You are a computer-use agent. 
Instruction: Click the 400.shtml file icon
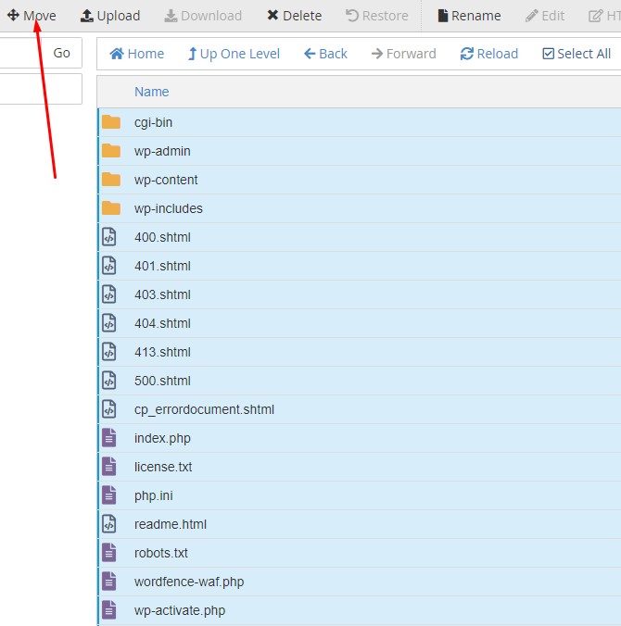pyautogui.click(x=109, y=237)
